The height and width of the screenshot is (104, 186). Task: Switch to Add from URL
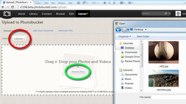(66, 31)
